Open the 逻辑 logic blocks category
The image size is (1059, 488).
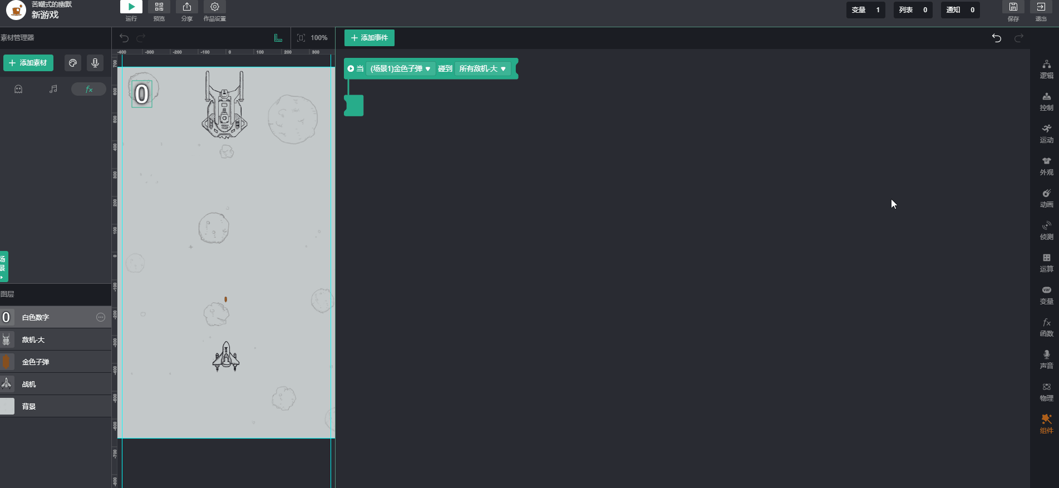pyautogui.click(x=1046, y=70)
